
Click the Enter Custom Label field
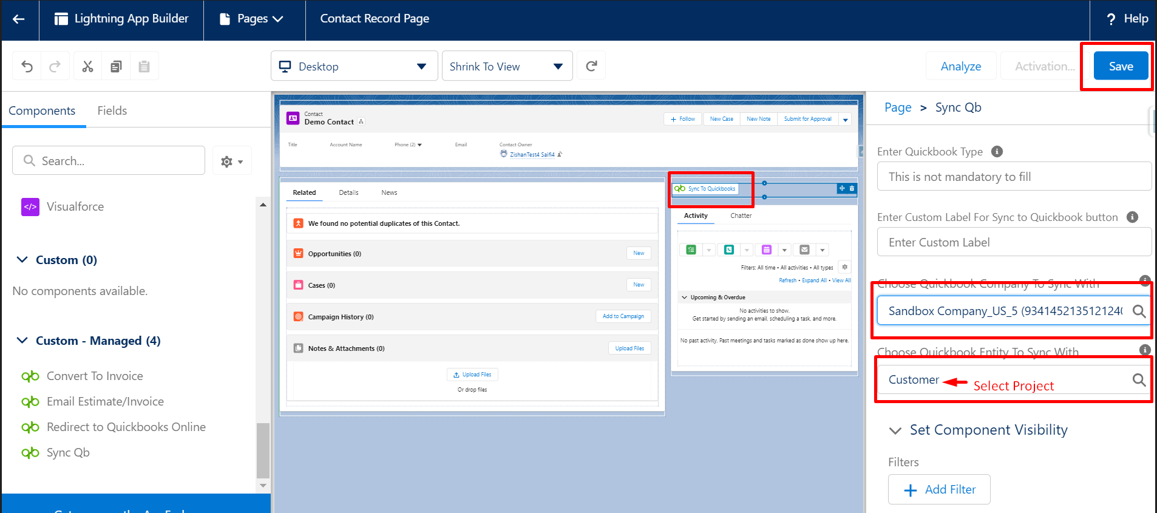tap(1014, 242)
